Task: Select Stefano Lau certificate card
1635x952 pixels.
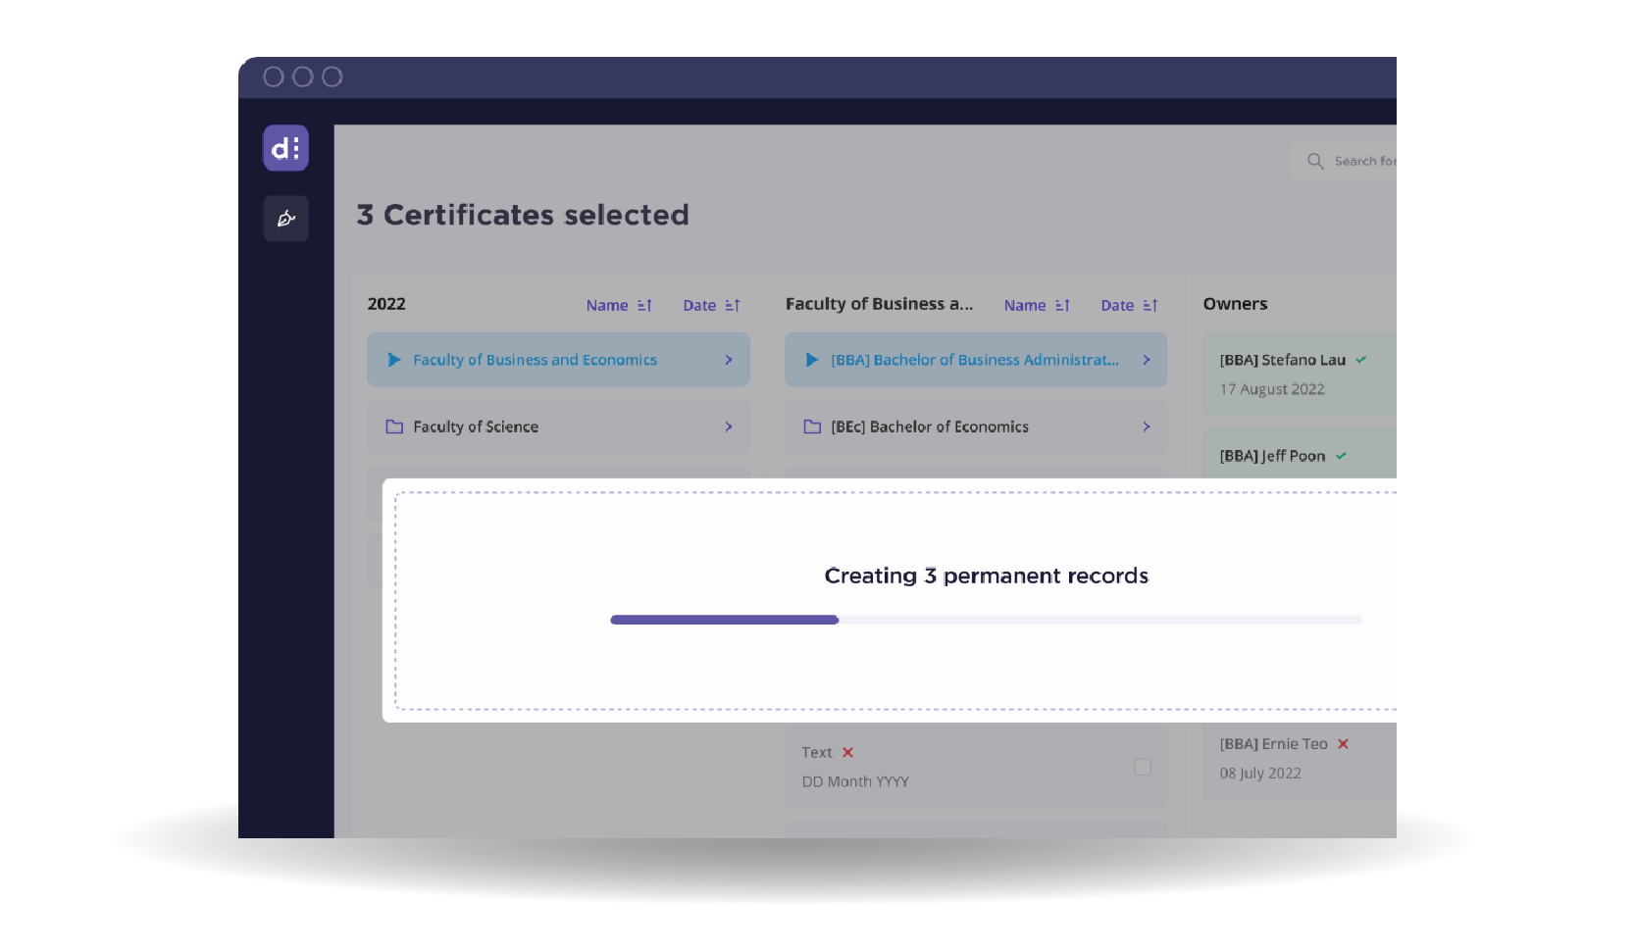Action: [x=1295, y=374]
